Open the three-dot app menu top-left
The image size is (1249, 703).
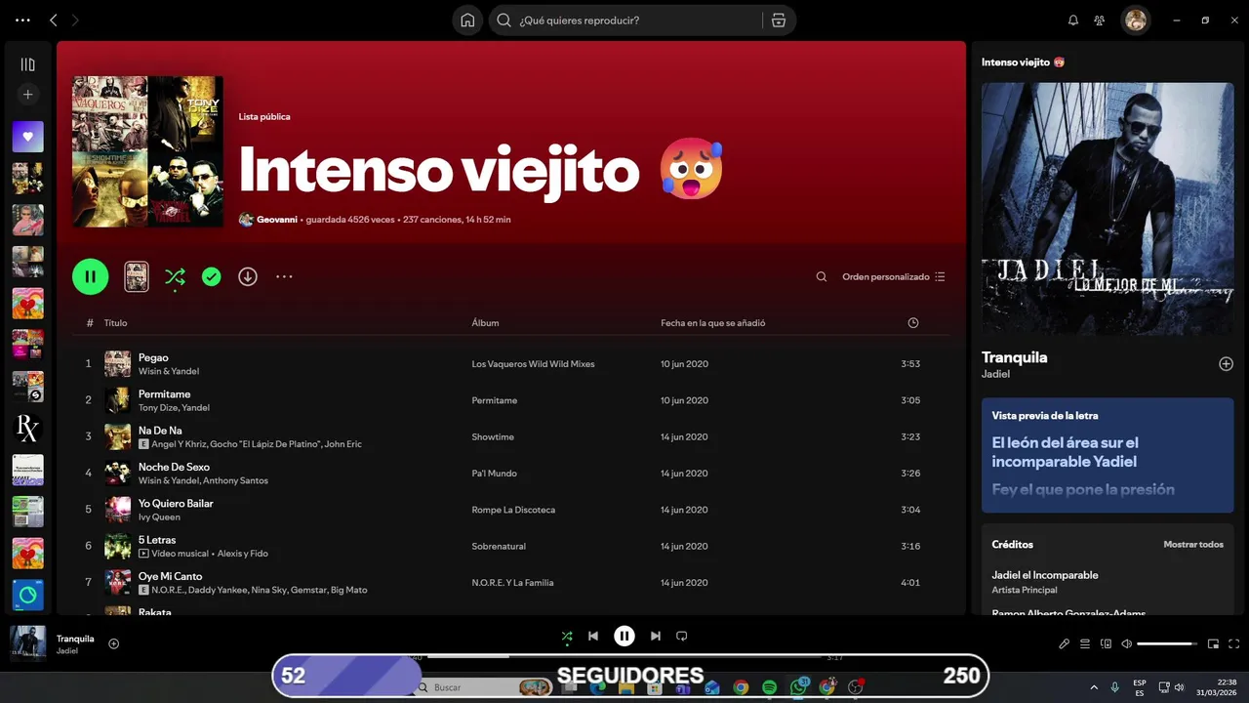tap(23, 20)
